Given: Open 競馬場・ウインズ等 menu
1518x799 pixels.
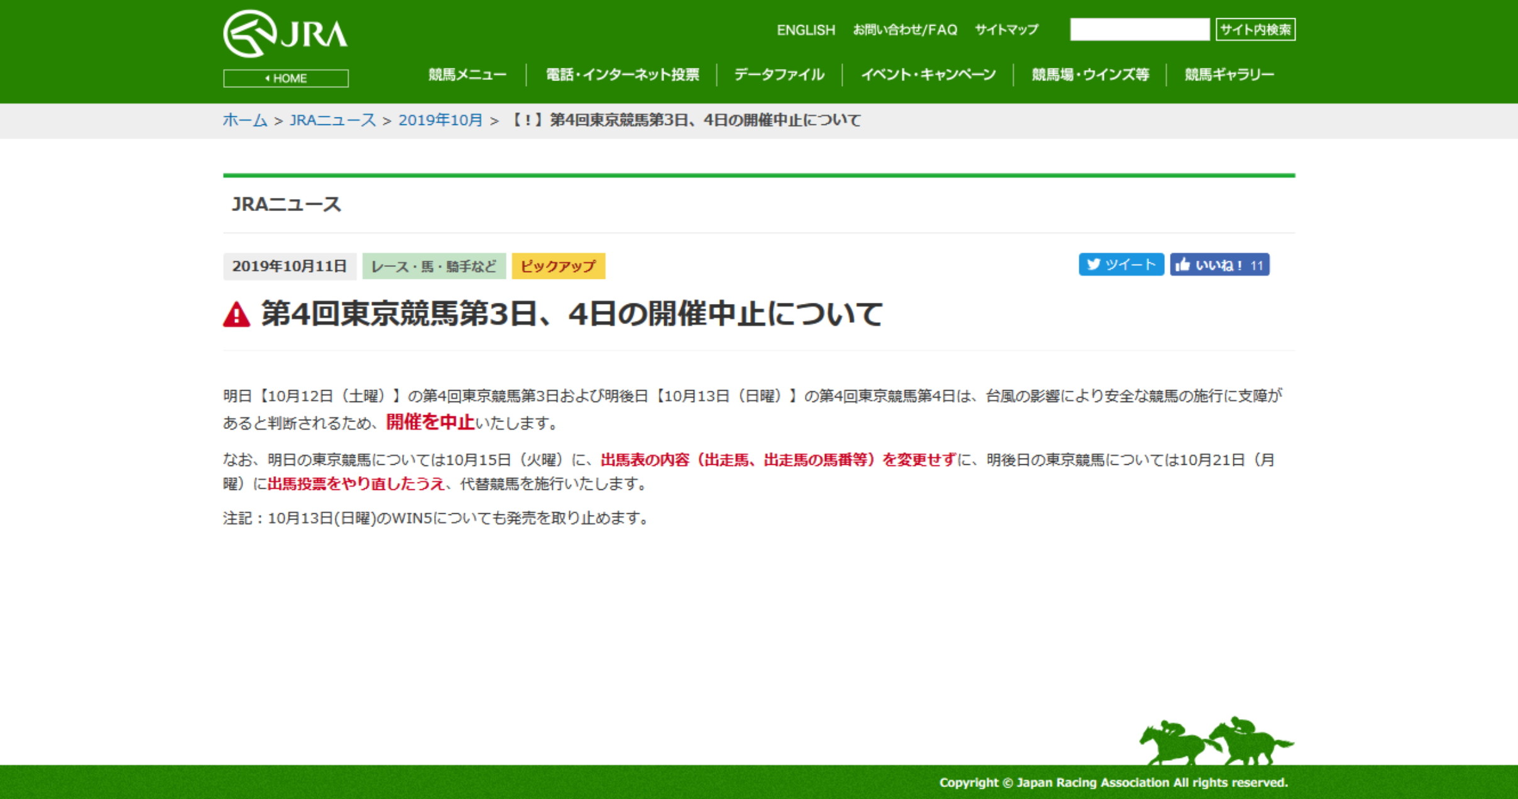Looking at the screenshot, I should pos(1090,75).
